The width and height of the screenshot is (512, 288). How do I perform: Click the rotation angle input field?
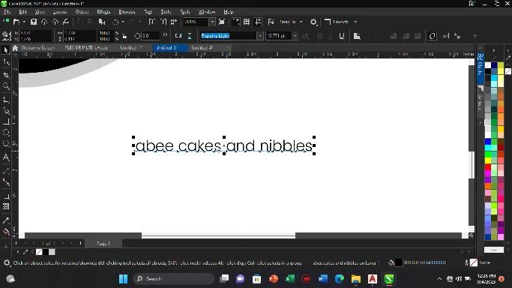click(x=150, y=35)
